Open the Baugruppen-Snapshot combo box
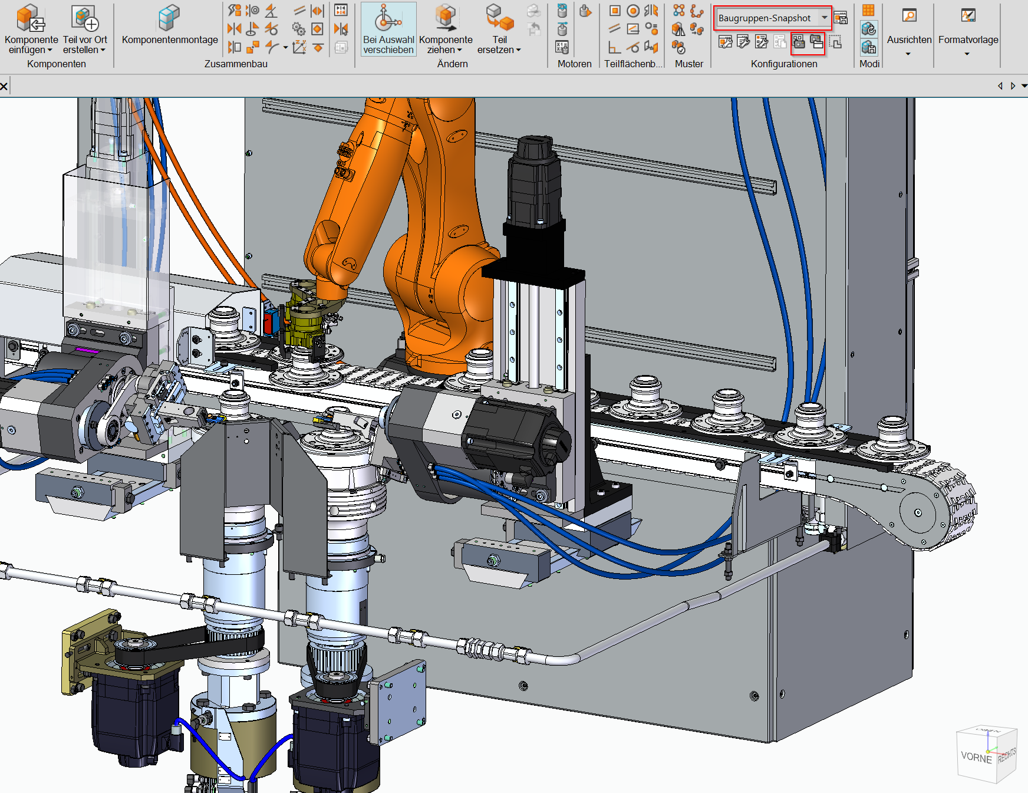The height and width of the screenshot is (793, 1028). pyautogui.click(x=773, y=18)
